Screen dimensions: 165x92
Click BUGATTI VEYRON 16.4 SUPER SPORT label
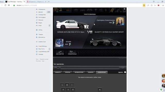[109, 32]
